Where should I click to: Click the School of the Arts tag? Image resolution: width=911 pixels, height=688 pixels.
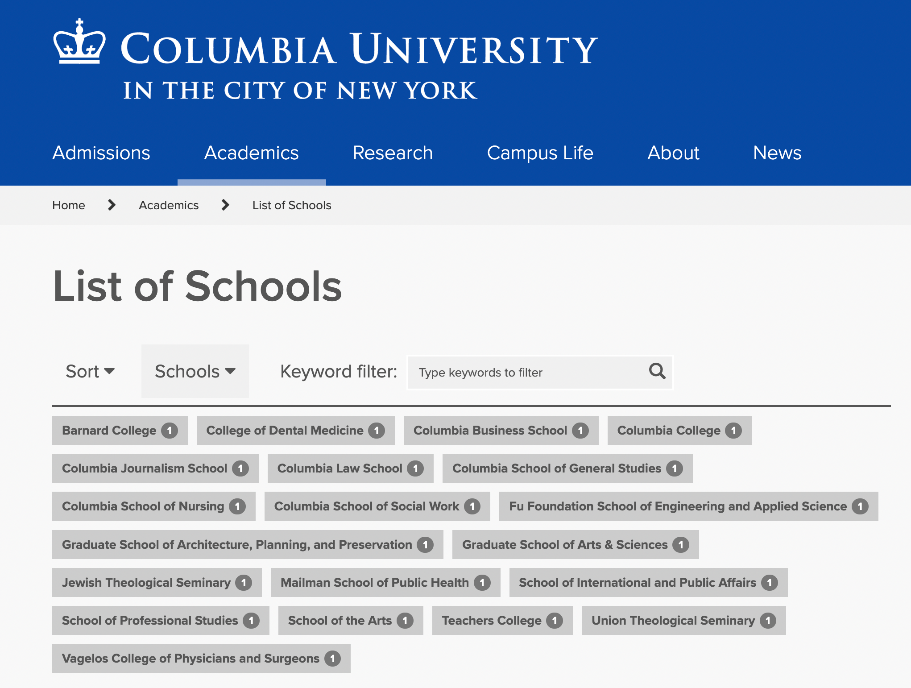pos(351,621)
